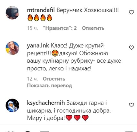
Task: Visit the ksychachernih username link
Action: pyautogui.click(x=46, y=103)
